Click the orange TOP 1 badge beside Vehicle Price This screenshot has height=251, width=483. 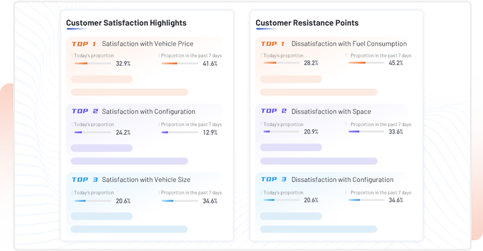pos(84,44)
